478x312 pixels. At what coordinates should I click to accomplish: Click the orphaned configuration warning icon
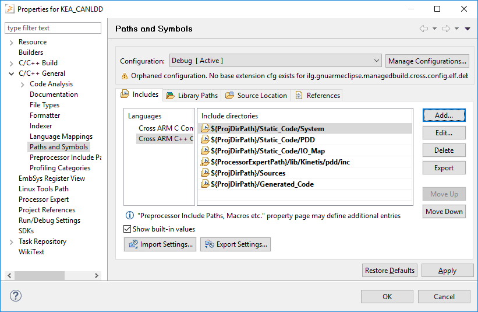(125, 76)
